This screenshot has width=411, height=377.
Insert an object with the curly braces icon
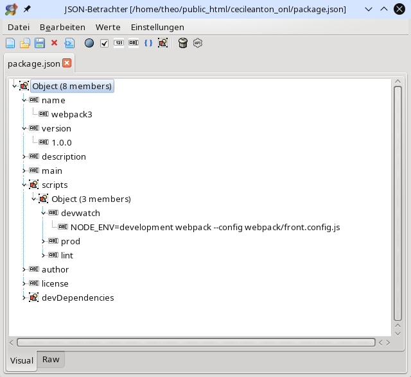click(148, 43)
